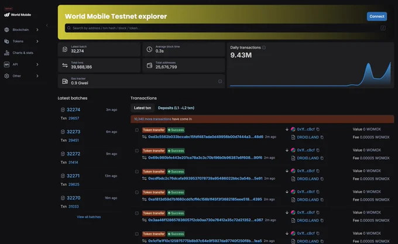Click Token transfer badge in first row
The width and height of the screenshot is (398, 244).
[x=153, y=130]
